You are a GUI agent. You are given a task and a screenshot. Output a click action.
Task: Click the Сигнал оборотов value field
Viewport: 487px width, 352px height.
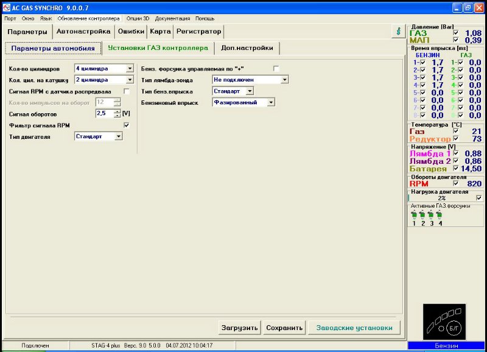click(104, 113)
